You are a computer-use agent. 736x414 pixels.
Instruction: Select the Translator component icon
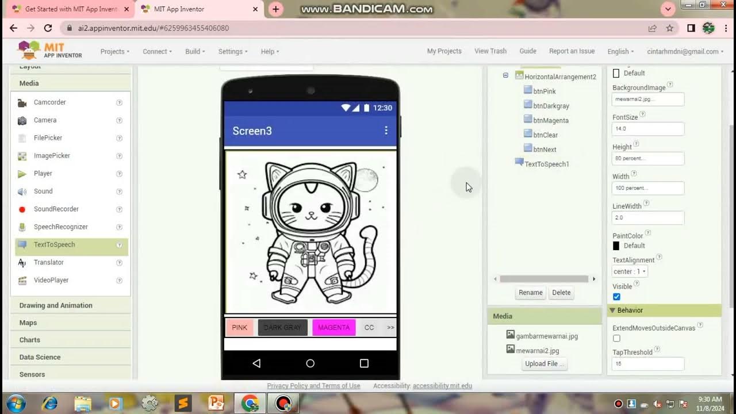[22, 263]
